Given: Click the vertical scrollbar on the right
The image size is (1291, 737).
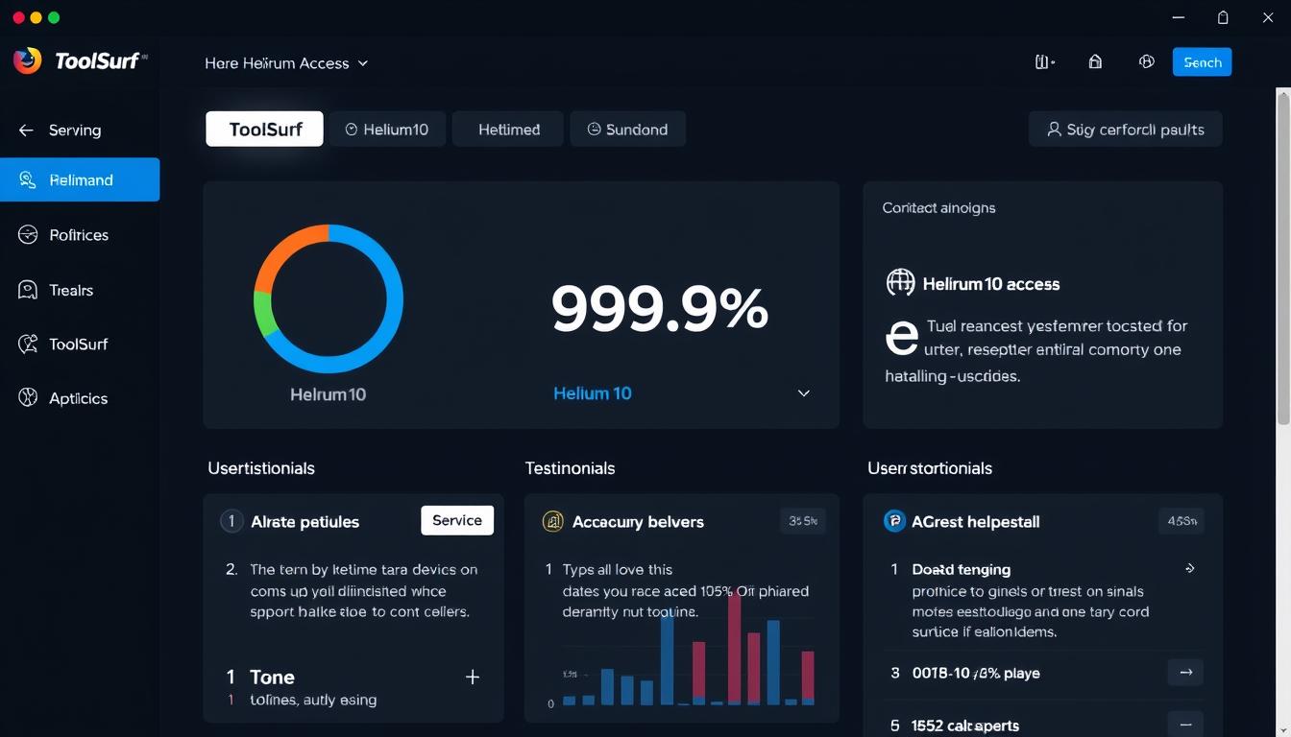Looking at the screenshot, I should [x=1283, y=259].
